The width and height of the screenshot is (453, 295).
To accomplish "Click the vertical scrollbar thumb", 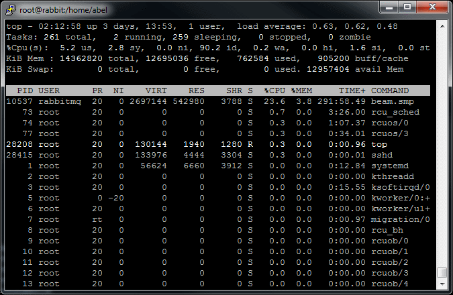I will point(442,272).
